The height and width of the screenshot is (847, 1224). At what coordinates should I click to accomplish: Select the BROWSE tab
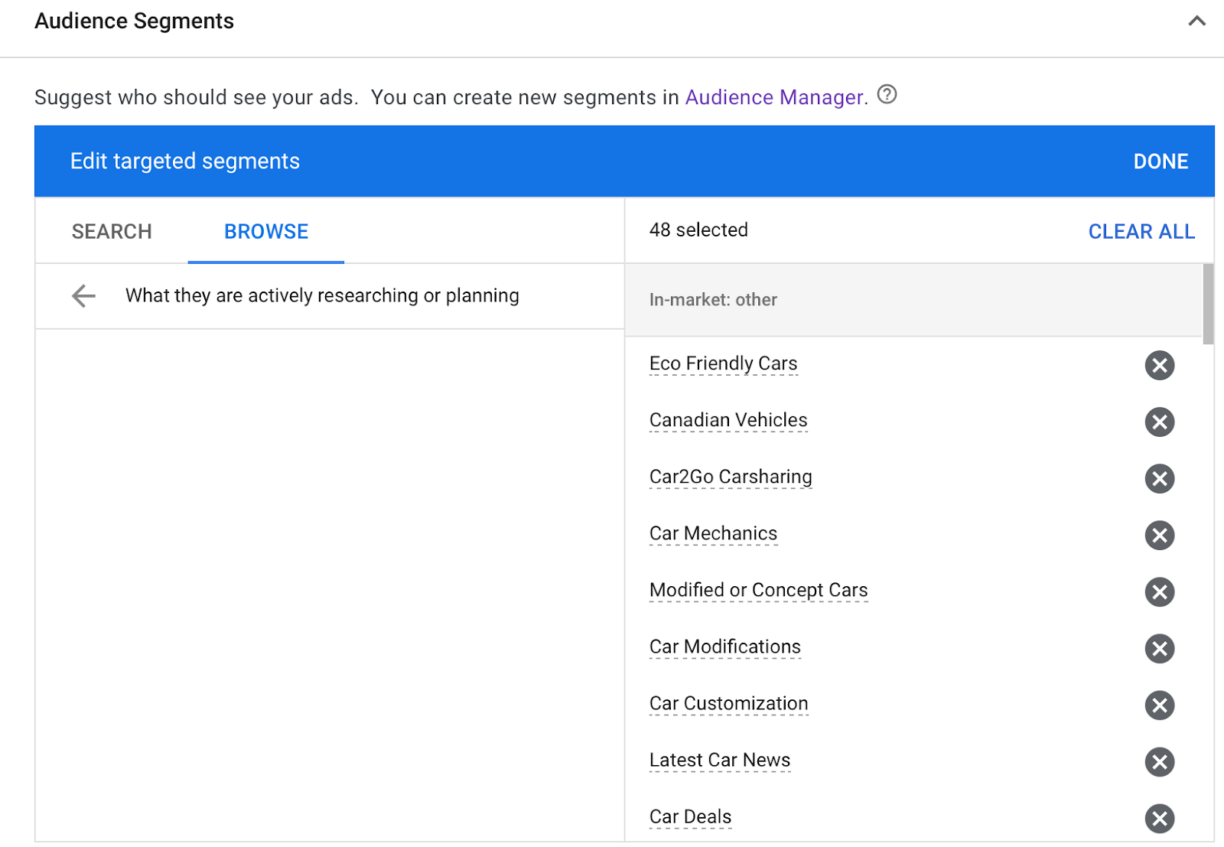tap(266, 231)
